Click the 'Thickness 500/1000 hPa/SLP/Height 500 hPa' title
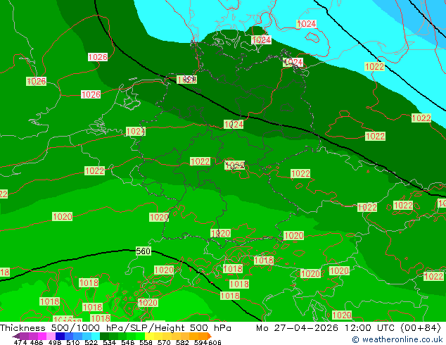This screenshot has width=446, height=345. 115,328
